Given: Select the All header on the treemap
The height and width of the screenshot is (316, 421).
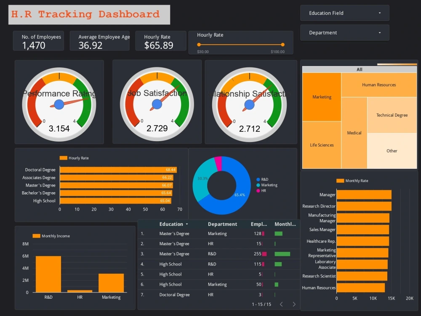Looking at the screenshot, I should (x=359, y=69).
